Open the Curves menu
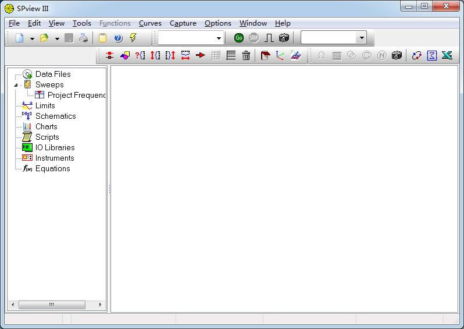Screen dimensions: 464x329 (x=150, y=23)
